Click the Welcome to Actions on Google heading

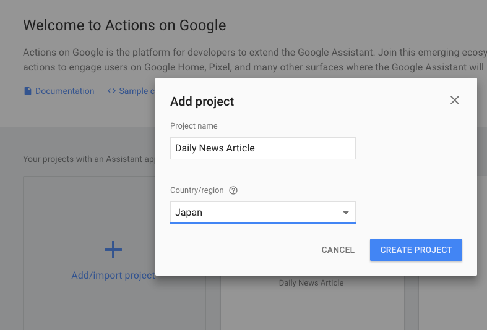point(124,25)
